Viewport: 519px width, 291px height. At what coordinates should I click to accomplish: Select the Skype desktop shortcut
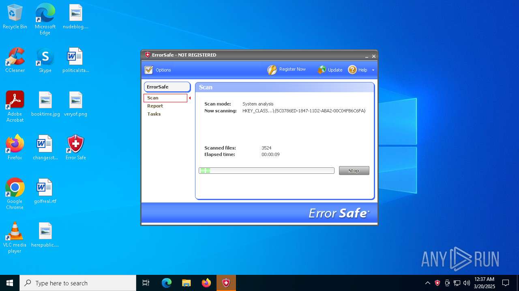coord(45,60)
